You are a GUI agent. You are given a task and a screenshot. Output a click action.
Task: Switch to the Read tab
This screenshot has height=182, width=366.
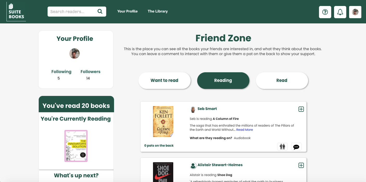282,81
